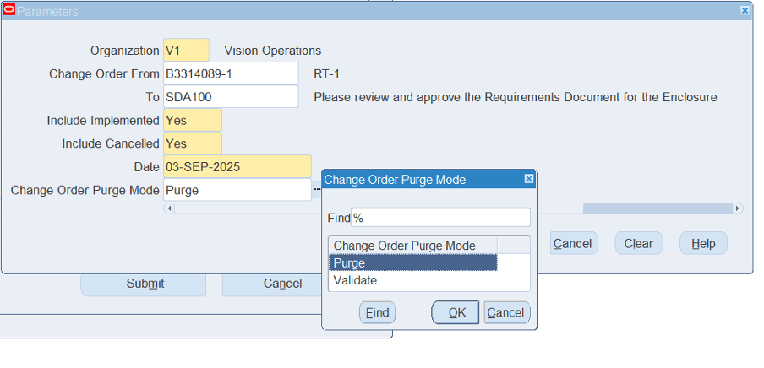Click the Change Order Purge Mode column header

[412, 246]
